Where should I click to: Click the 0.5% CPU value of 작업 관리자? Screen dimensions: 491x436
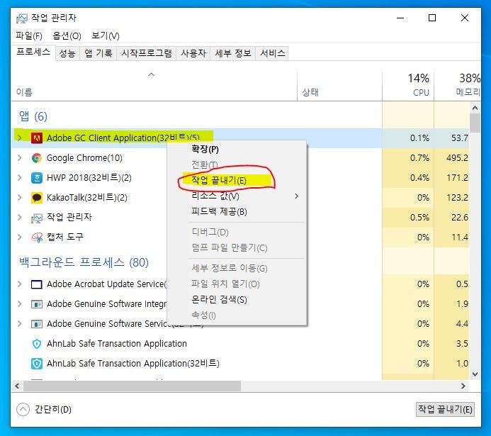coord(419,218)
